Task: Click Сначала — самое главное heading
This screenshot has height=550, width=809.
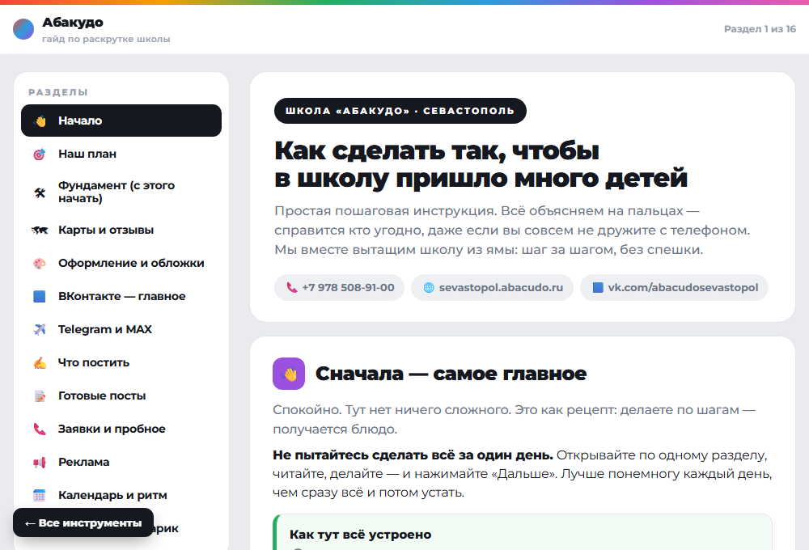Action: point(451,374)
